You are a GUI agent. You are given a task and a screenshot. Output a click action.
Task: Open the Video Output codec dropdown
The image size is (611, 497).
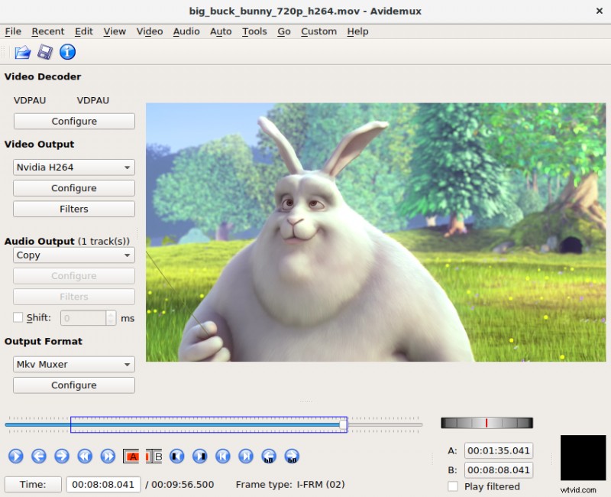click(x=73, y=167)
